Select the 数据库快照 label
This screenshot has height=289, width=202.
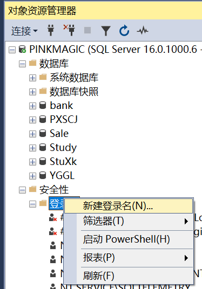(74, 92)
